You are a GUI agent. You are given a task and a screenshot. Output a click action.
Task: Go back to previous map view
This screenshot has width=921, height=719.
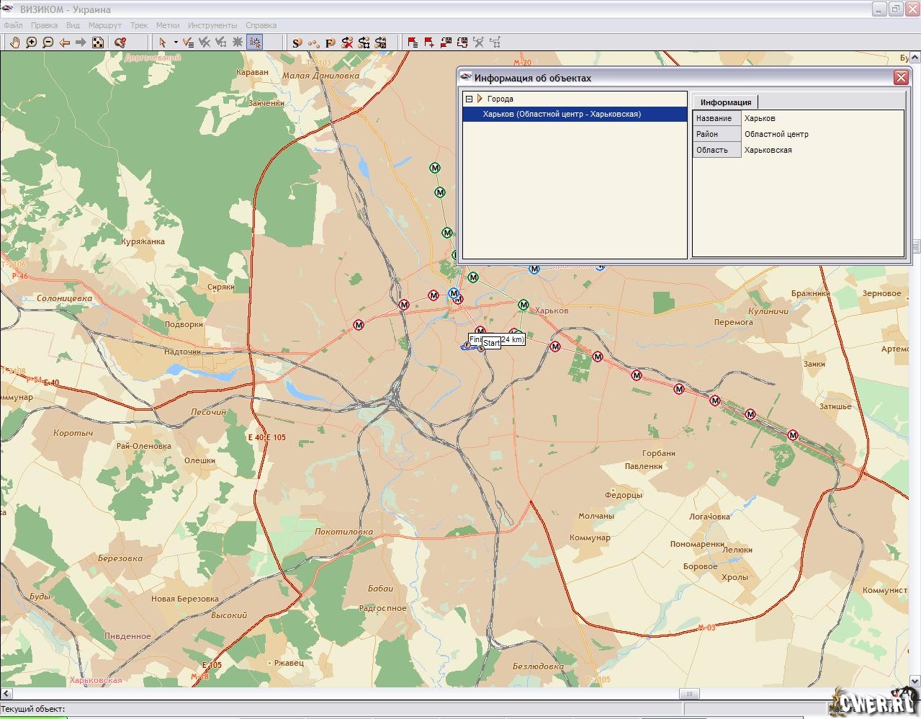click(65, 43)
